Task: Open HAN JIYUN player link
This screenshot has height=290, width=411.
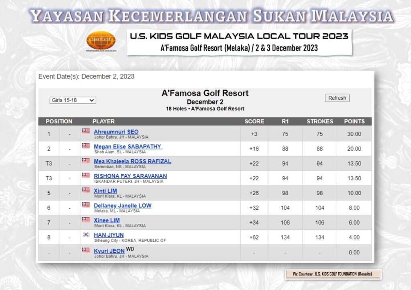Action: (108, 235)
